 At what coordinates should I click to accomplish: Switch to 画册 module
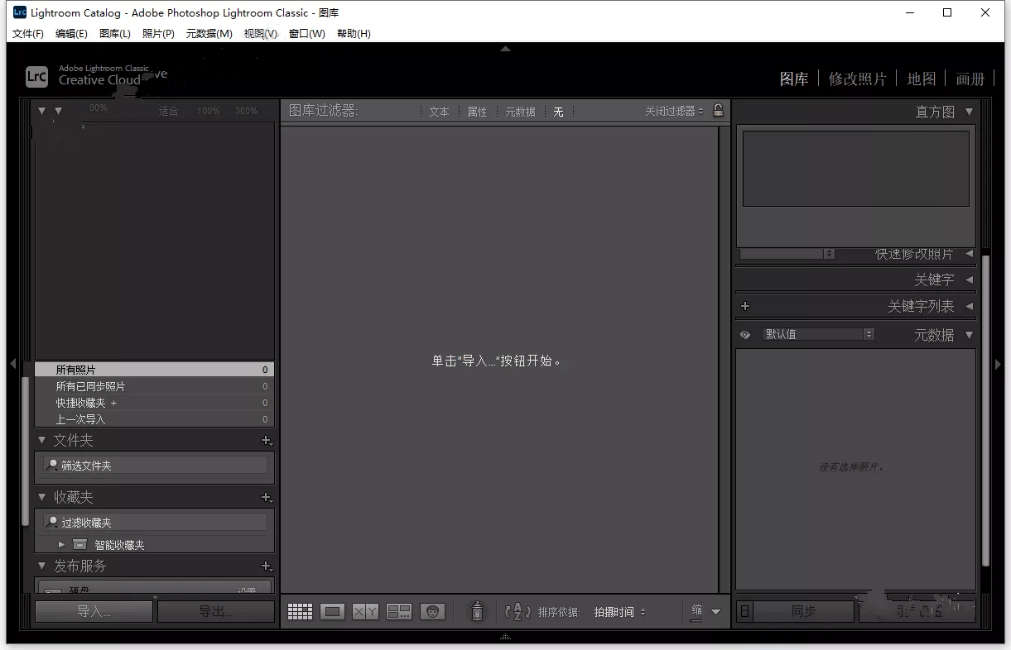pyautogui.click(x=970, y=79)
